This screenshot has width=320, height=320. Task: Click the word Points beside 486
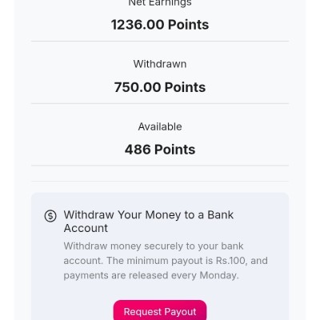[x=175, y=150]
